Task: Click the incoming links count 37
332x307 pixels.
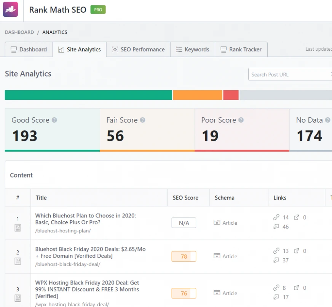Action: coord(286,260)
